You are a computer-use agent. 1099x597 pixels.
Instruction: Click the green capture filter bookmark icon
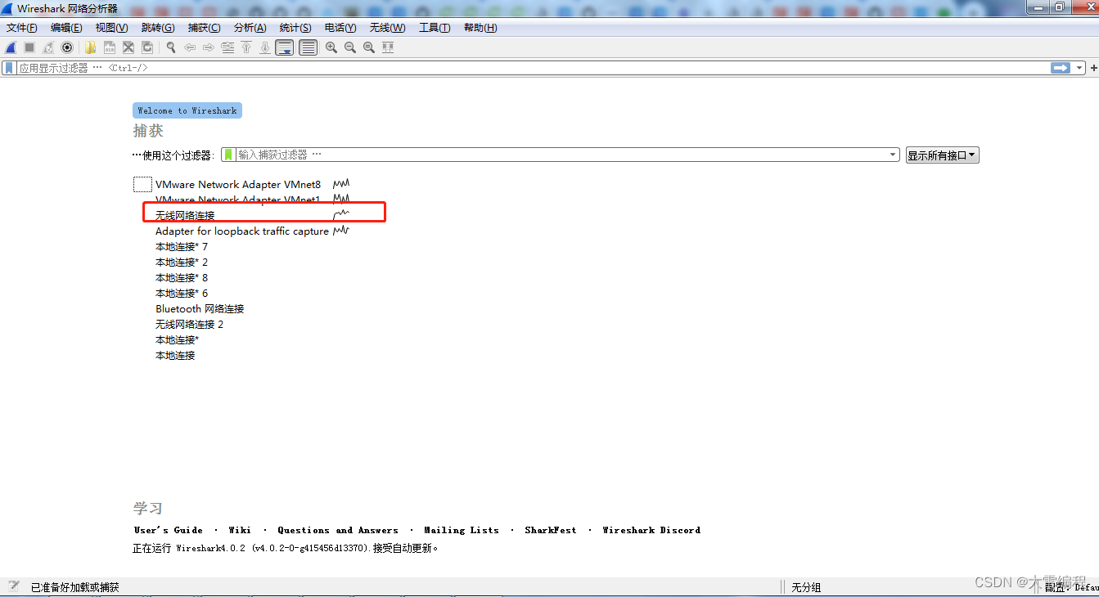[228, 155]
